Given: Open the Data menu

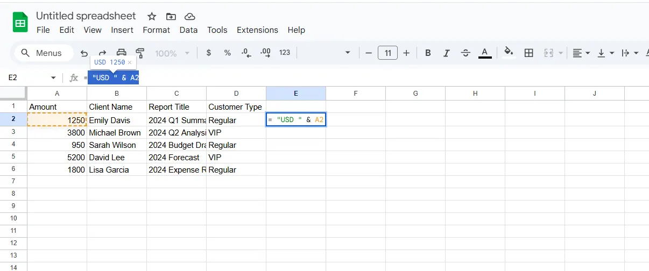Looking at the screenshot, I should (x=188, y=30).
